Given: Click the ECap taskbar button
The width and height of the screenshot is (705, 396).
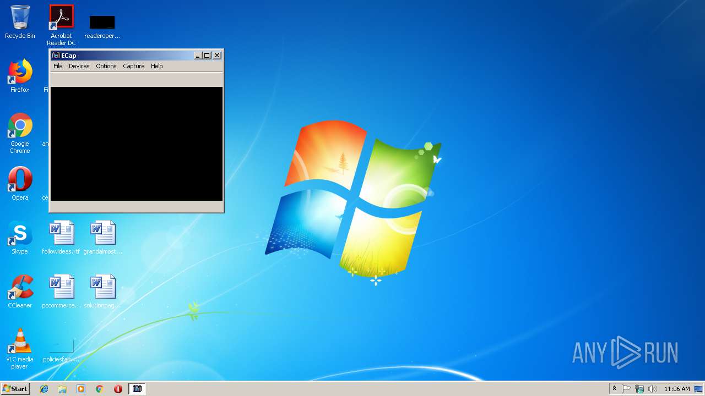Looking at the screenshot, I should pyautogui.click(x=137, y=389).
